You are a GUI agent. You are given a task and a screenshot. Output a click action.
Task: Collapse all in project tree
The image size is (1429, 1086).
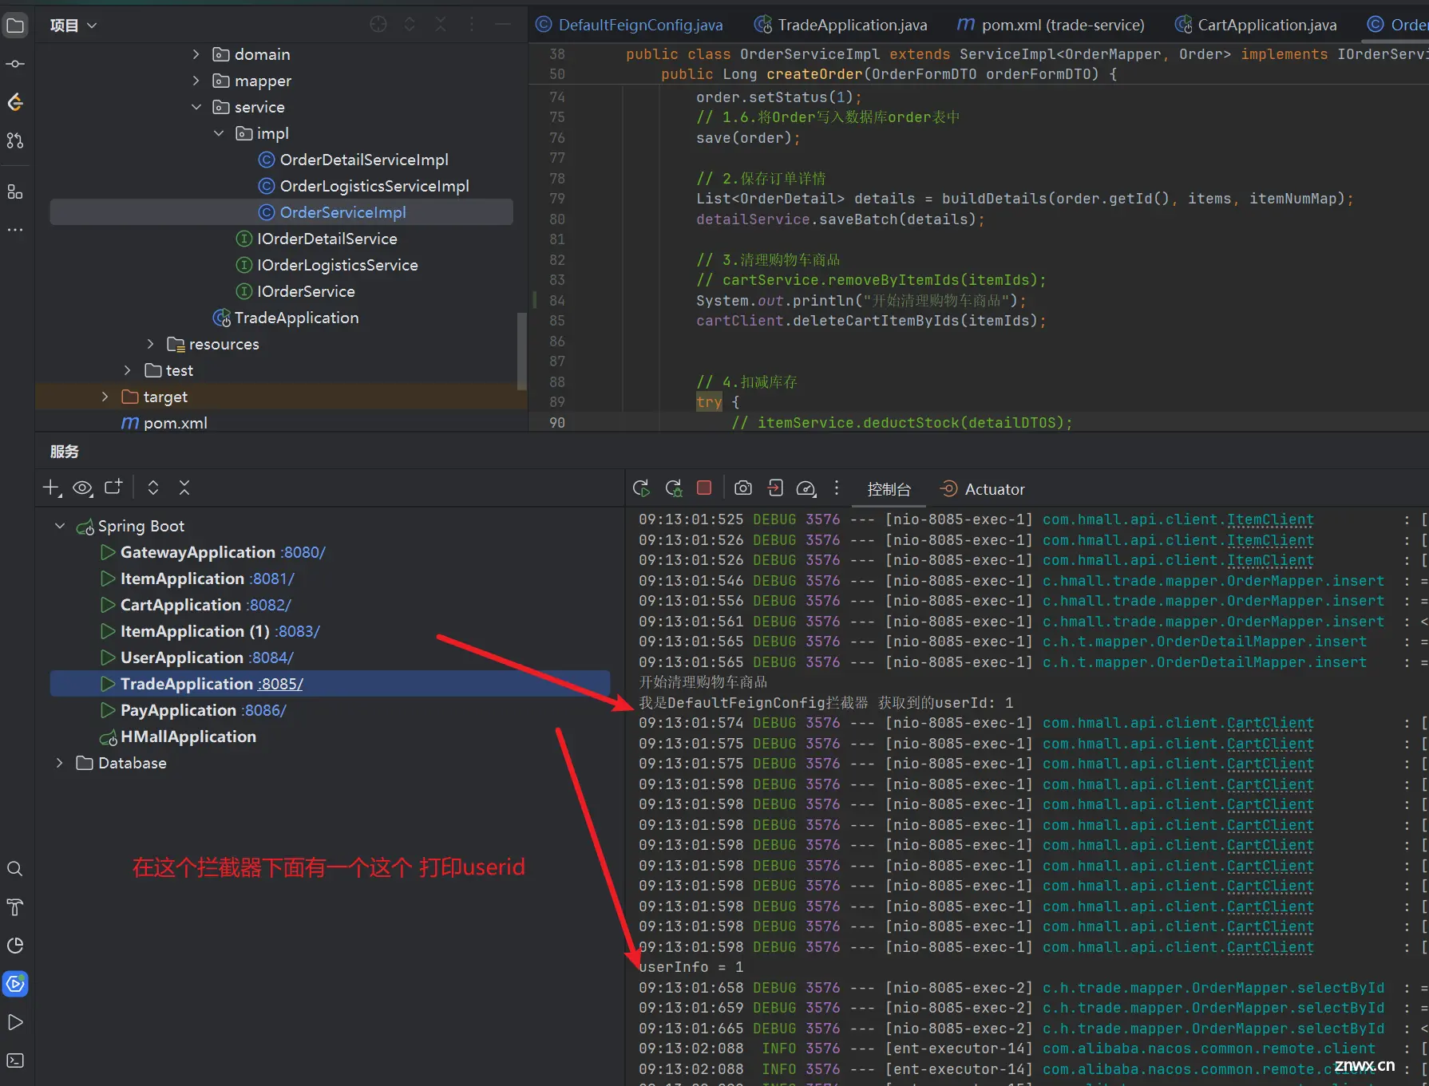point(441,25)
